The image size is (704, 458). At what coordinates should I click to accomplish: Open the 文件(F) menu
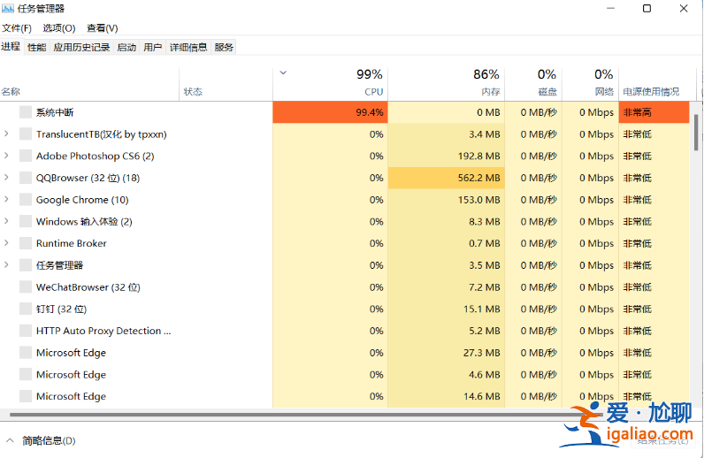pos(17,28)
